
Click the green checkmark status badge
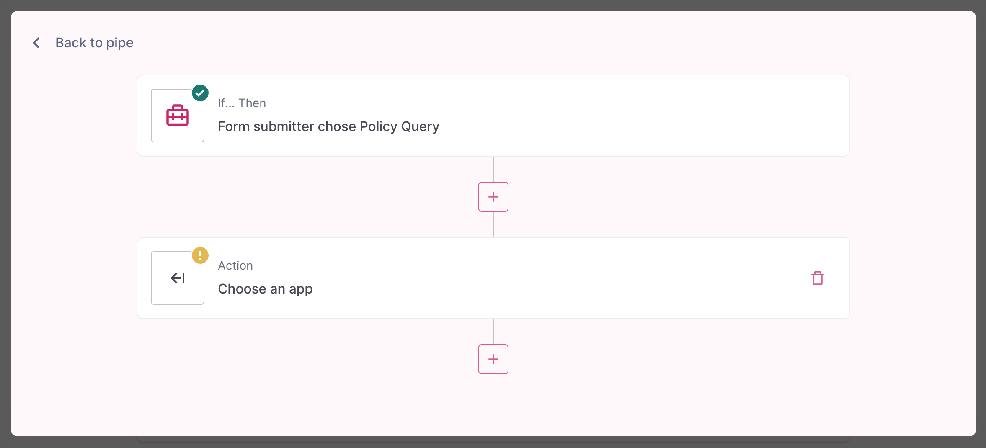pos(200,93)
